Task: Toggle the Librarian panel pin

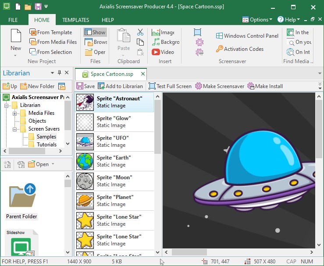Action: pyautogui.click(x=59, y=72)
